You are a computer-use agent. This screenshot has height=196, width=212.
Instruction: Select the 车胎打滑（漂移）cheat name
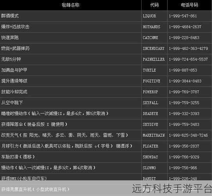point(18,157)
